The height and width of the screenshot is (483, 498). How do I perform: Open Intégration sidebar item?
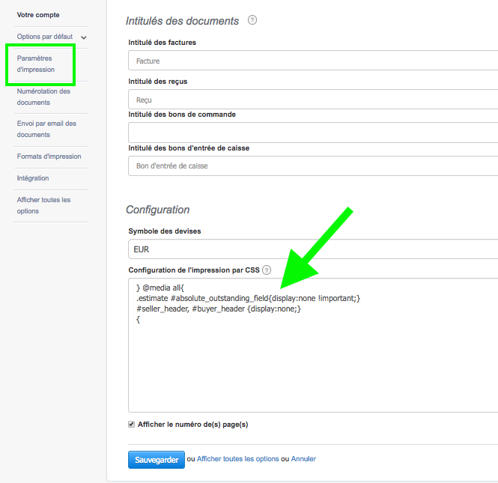tap(33, 178)
